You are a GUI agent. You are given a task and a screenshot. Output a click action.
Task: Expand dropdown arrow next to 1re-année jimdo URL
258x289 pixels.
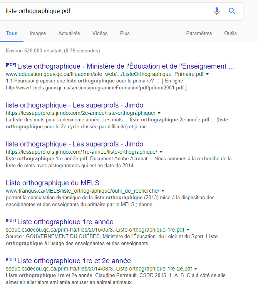coord(161,152)
